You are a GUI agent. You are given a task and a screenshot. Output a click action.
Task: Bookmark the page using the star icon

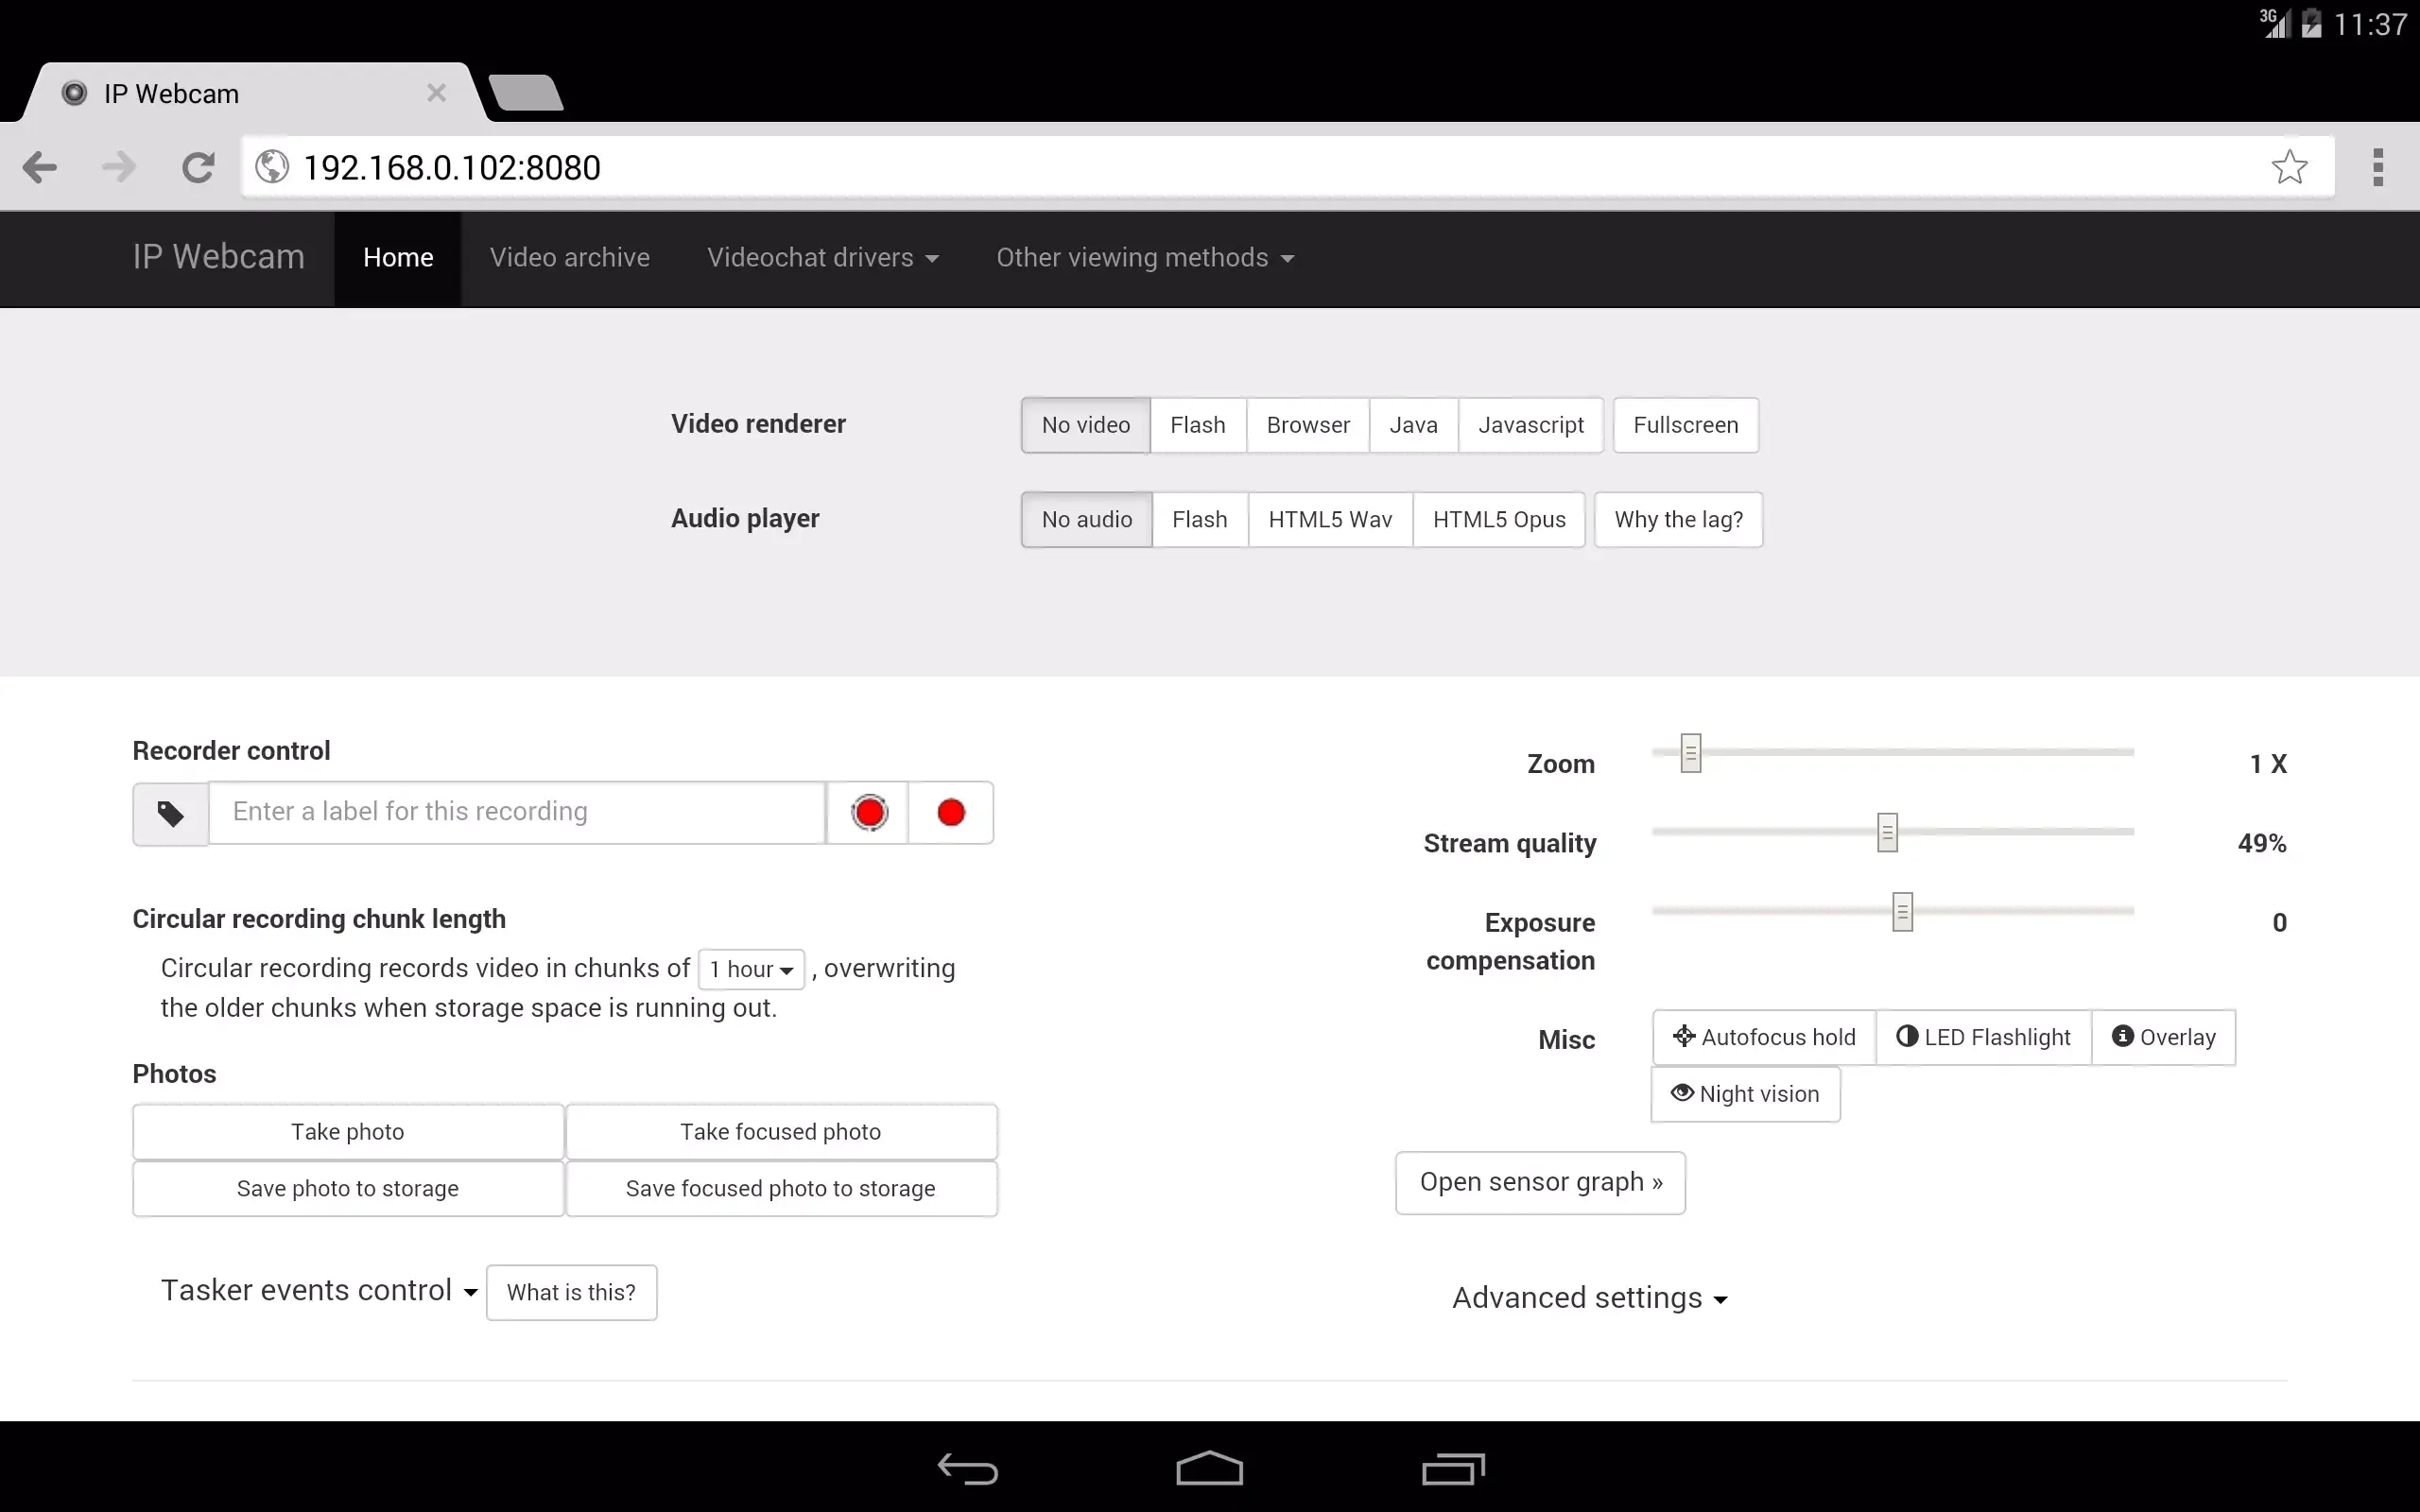point(2289,166)
